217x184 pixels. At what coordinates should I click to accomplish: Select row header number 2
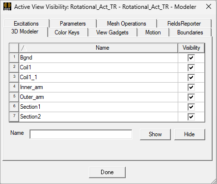click(14, 67)
